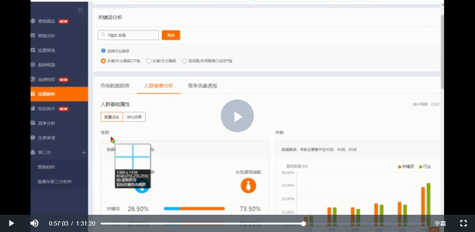Switch to the 数量占比 view toggle

coord(112,117)
